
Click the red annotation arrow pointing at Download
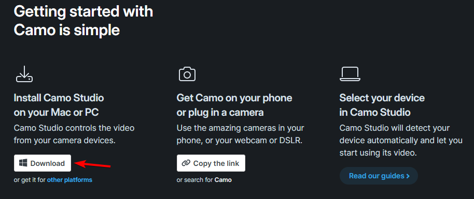pos(92,164)
